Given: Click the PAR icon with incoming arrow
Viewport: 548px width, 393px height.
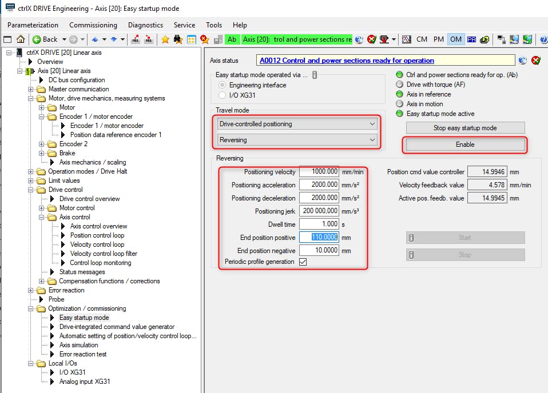Looking at the screenshot, I should pos(149,39).
